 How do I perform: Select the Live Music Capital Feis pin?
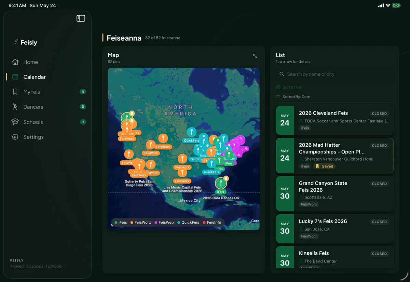point(182,172)
